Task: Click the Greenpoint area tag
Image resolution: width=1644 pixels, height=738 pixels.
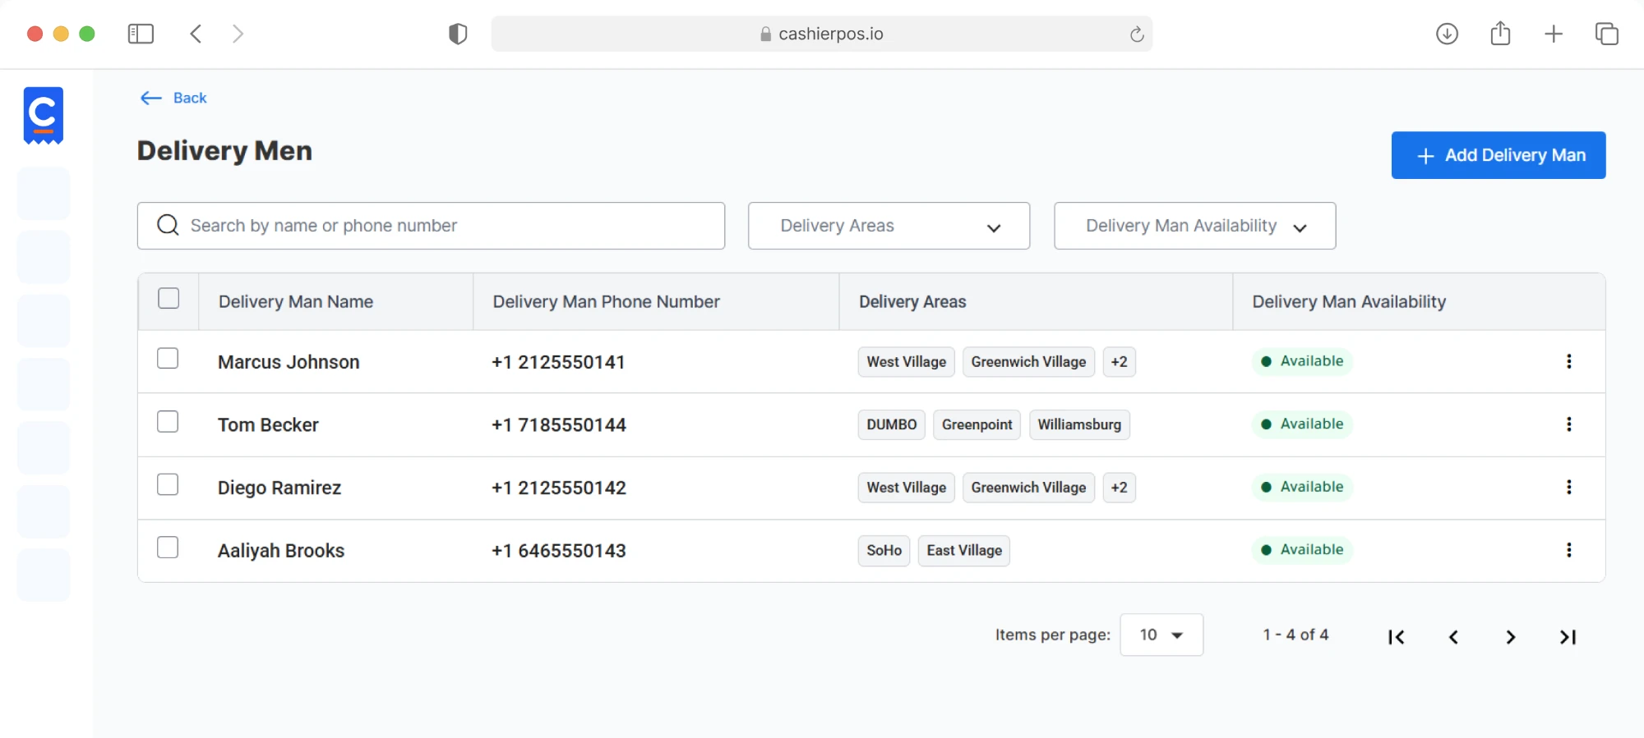Action: click(977, 424)
